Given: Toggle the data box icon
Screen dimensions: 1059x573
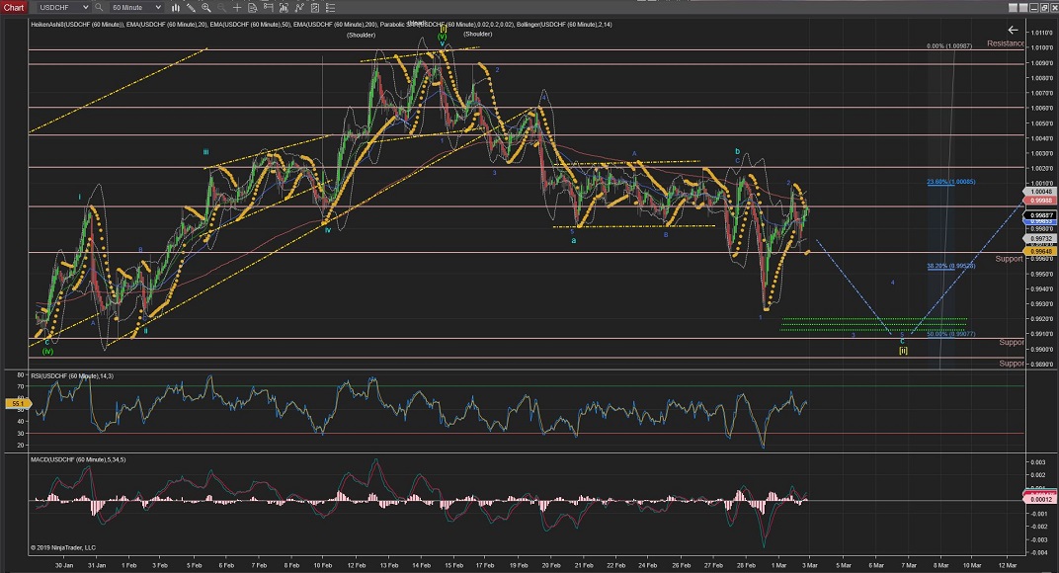Looking at the screenshot, I should point(268,8).
